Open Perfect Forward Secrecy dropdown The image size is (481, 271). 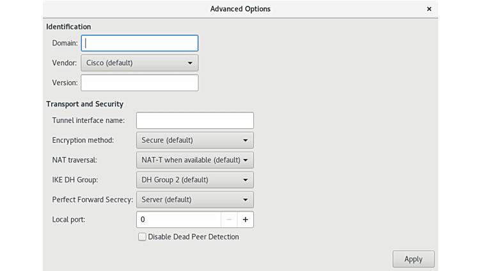tap(194, 200)
